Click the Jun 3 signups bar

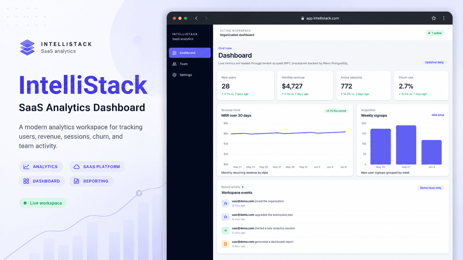tap(431, 152)
